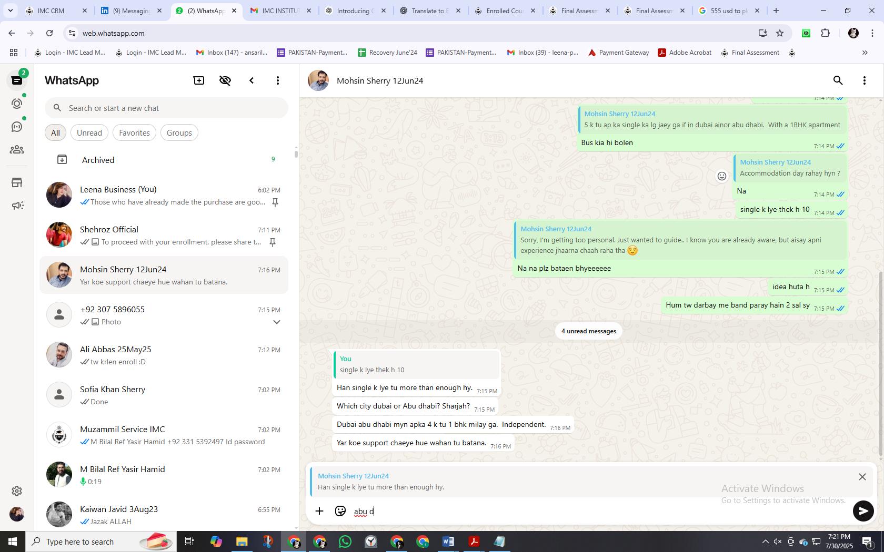Open WhatsApp app from the taskbar

click(x=345, y=541)
